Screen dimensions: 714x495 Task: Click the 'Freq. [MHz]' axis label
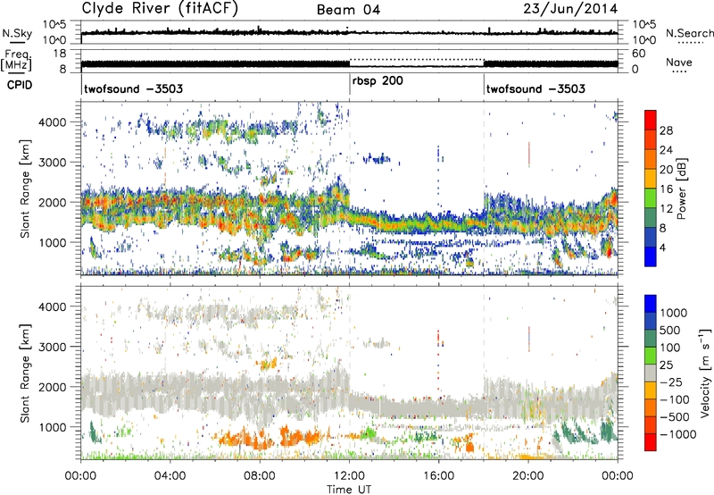[16, 61]
